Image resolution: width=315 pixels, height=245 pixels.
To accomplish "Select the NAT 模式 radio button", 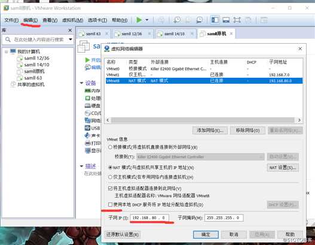I will coord(110,167).
